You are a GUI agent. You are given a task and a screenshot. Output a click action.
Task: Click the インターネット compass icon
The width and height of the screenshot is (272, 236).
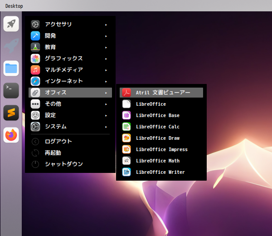coord(35,81)
